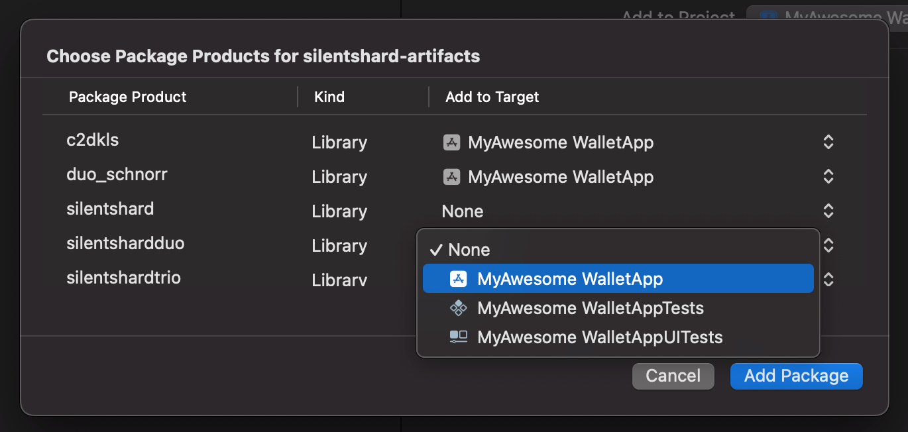Image resolution: width=908 pixels, height=432 pixels.
Task: Click app icon in duo_schnorr target row
Action: tap(451, 177)
